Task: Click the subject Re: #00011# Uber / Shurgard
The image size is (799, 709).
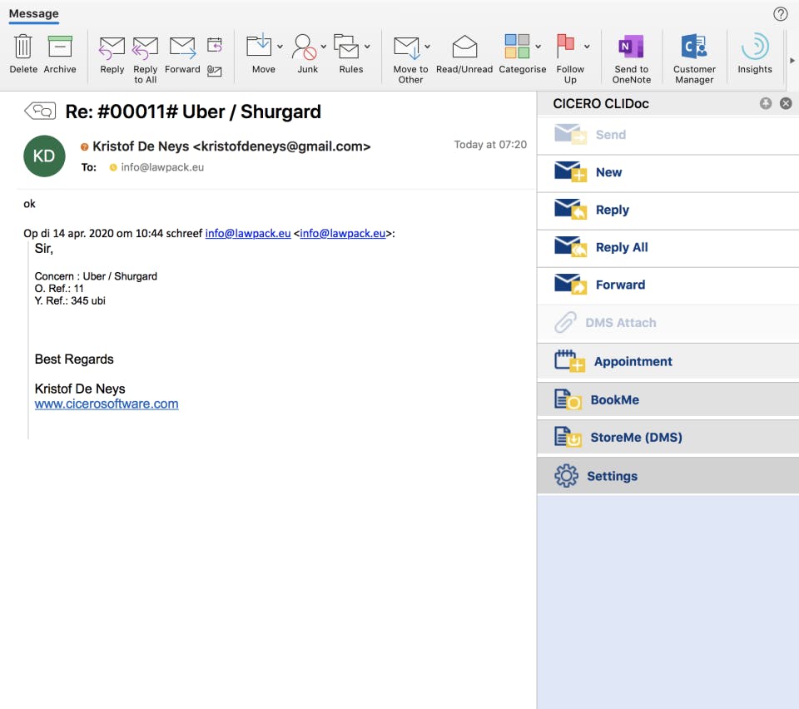Action: pyautogui.click(x=193, y=112)
